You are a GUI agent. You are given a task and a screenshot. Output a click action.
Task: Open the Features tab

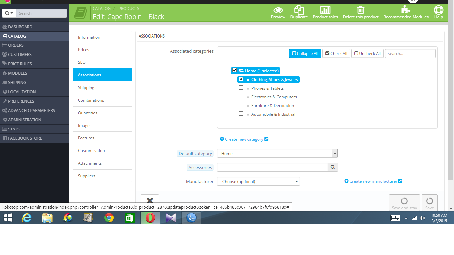click(102, 138)
